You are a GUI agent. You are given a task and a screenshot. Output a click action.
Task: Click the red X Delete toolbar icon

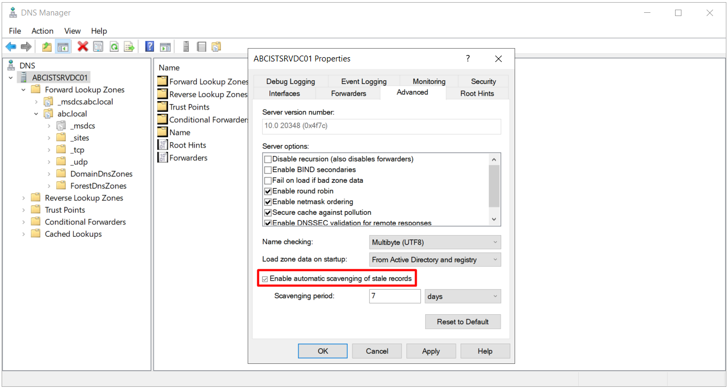82,46
